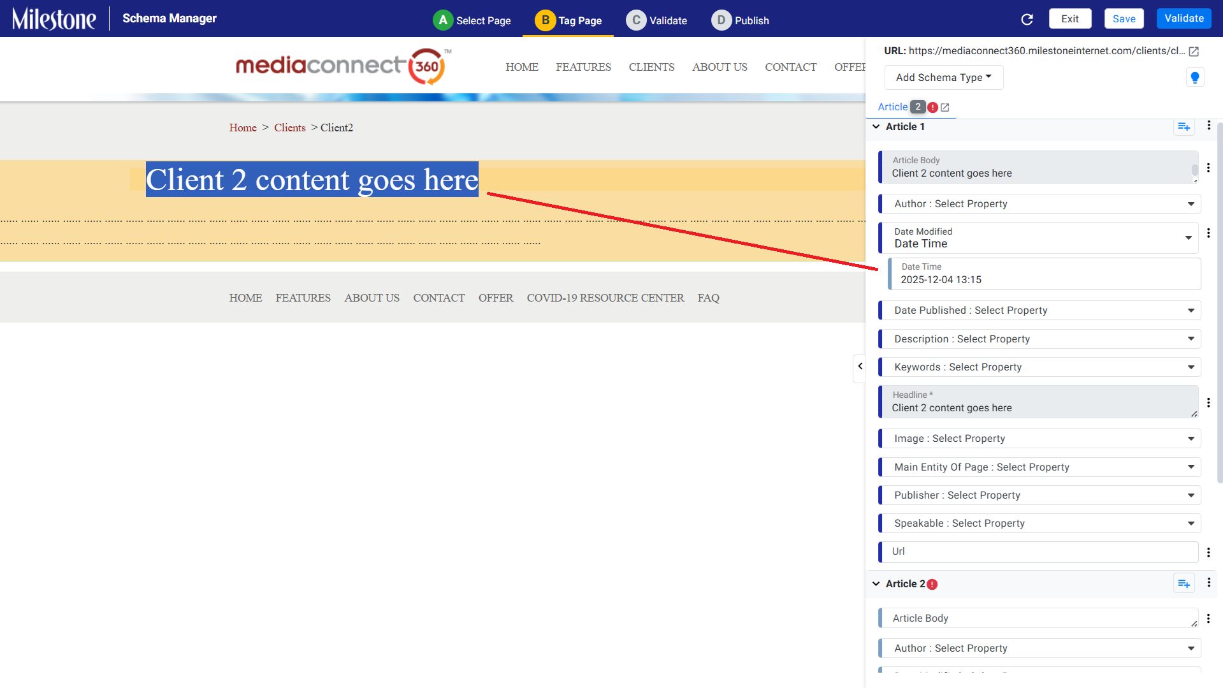Click HOME in top site navigation

522,67
